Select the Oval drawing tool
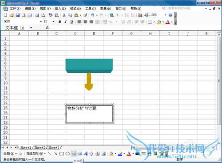Screen dimensions: 222x163 click(x=67, y=154)
